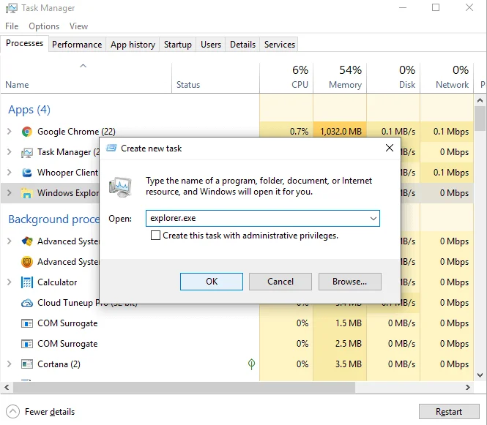The width and height of the screenshot is (487, 425).
Task: Switch to the Startup tab
Action: [x=178, y=45]
